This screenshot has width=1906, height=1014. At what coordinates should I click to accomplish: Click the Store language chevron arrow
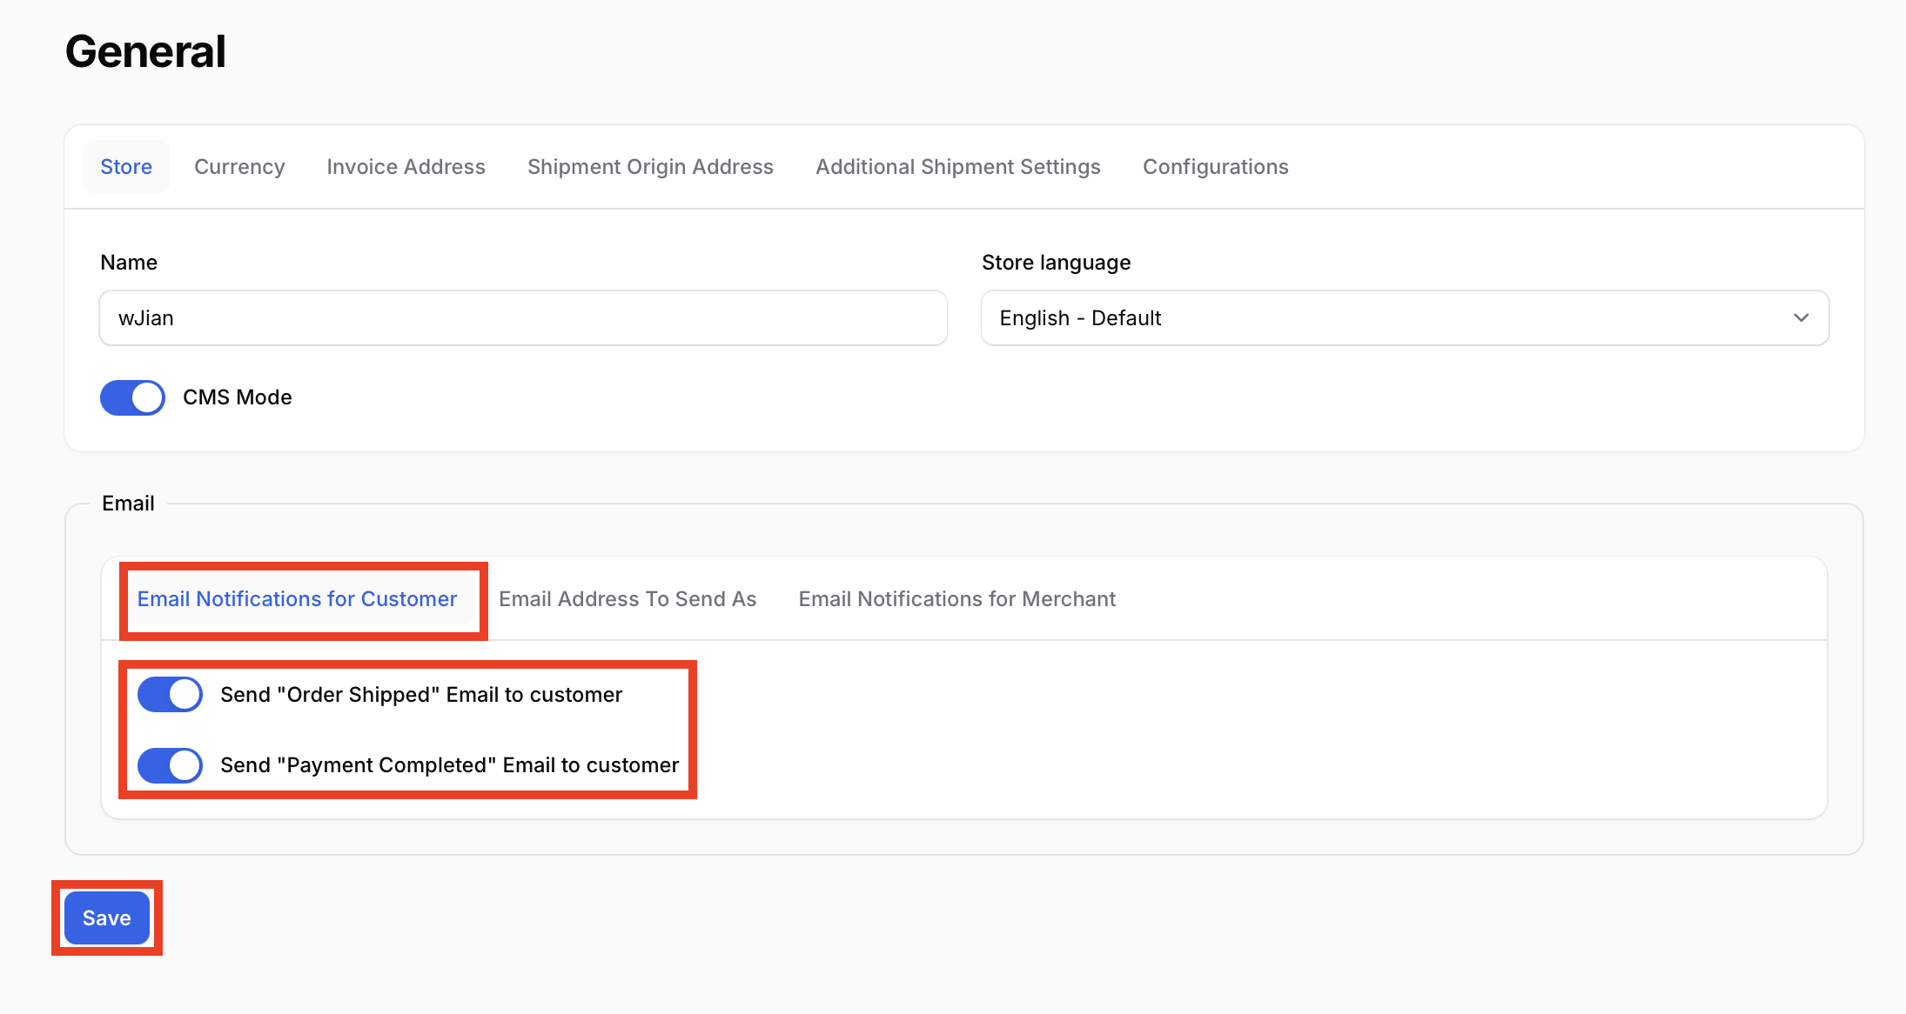pos(1801,318)
